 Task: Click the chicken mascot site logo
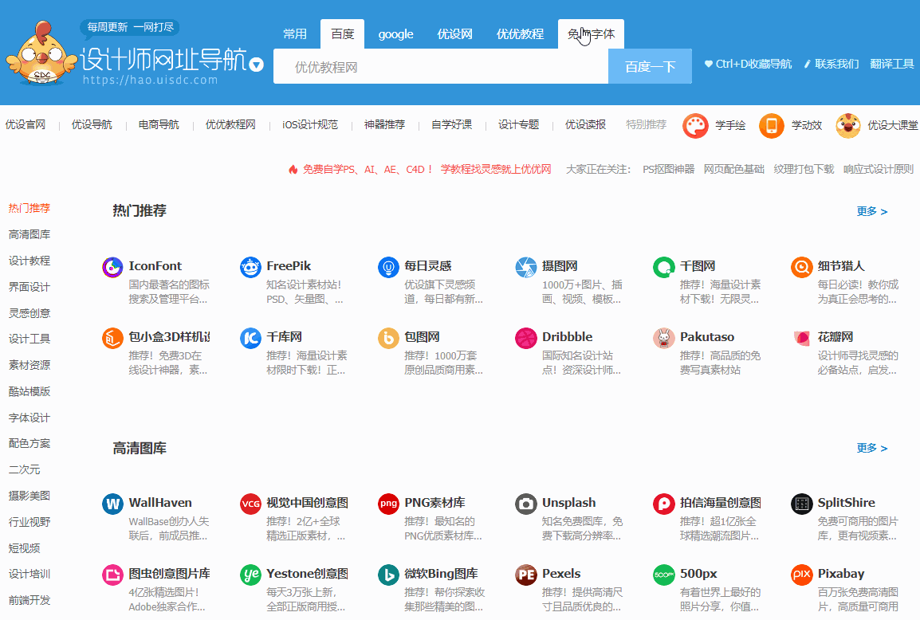click(41, 53)
